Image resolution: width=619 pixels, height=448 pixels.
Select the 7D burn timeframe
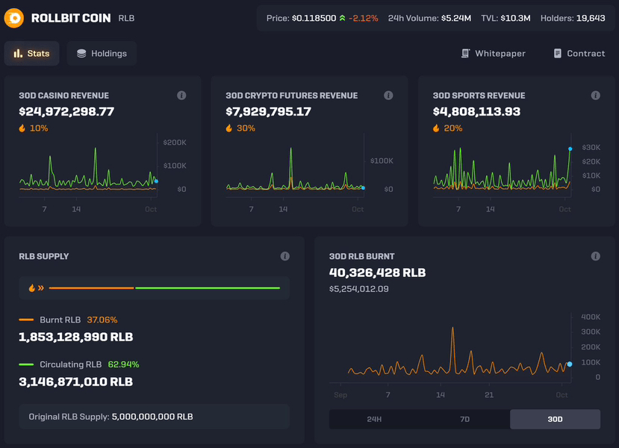pyautogui.click(x=464, y=419)
